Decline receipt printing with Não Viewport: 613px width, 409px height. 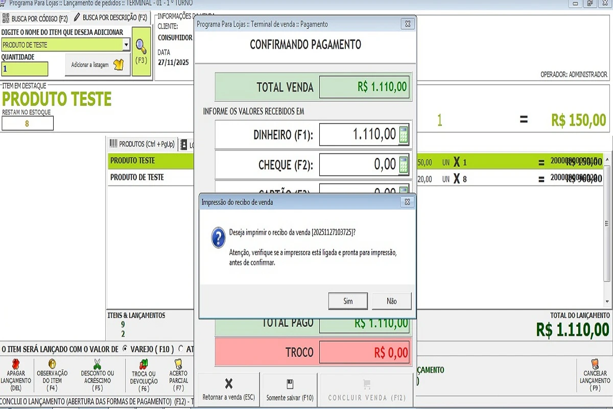point(391,301)
